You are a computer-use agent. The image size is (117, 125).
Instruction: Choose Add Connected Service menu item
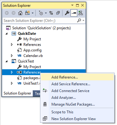point(77,91)
